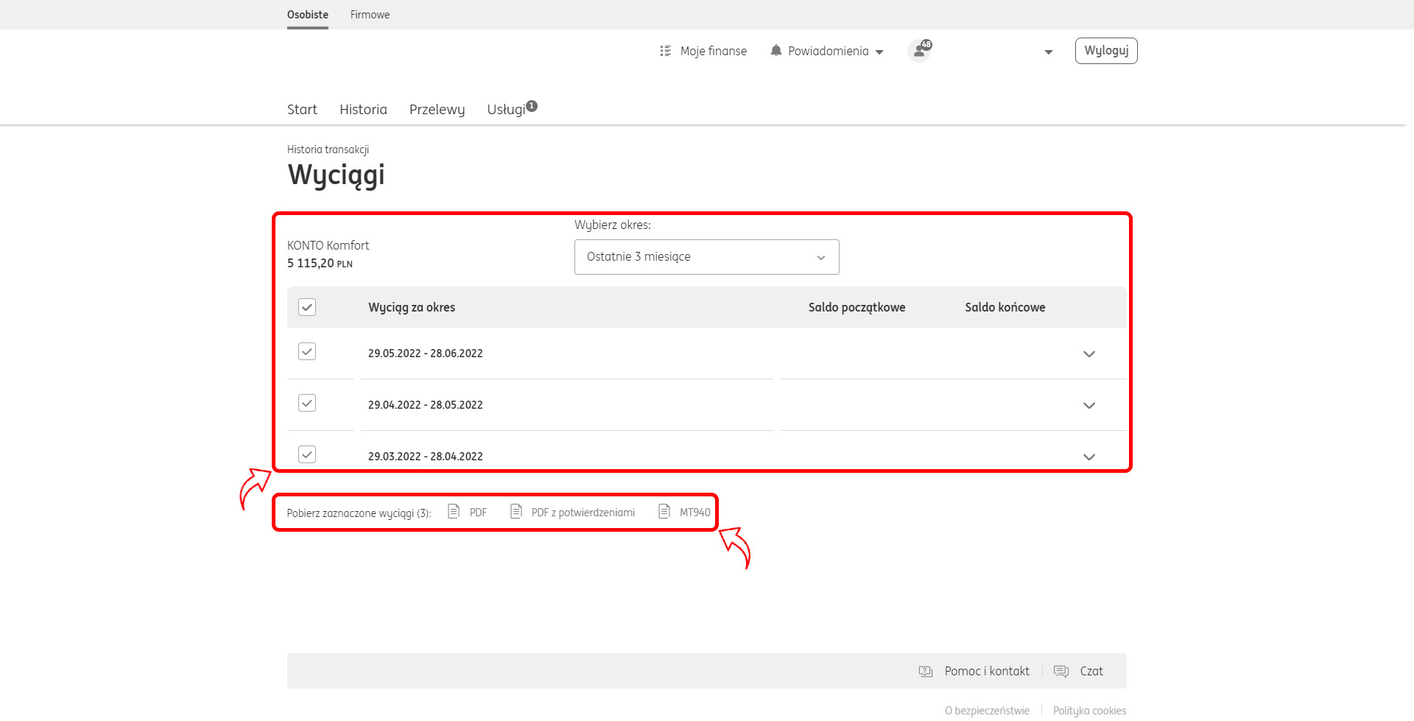
Task: Click the Powiadomienia bell icon
Action: [x=775, y=51]
